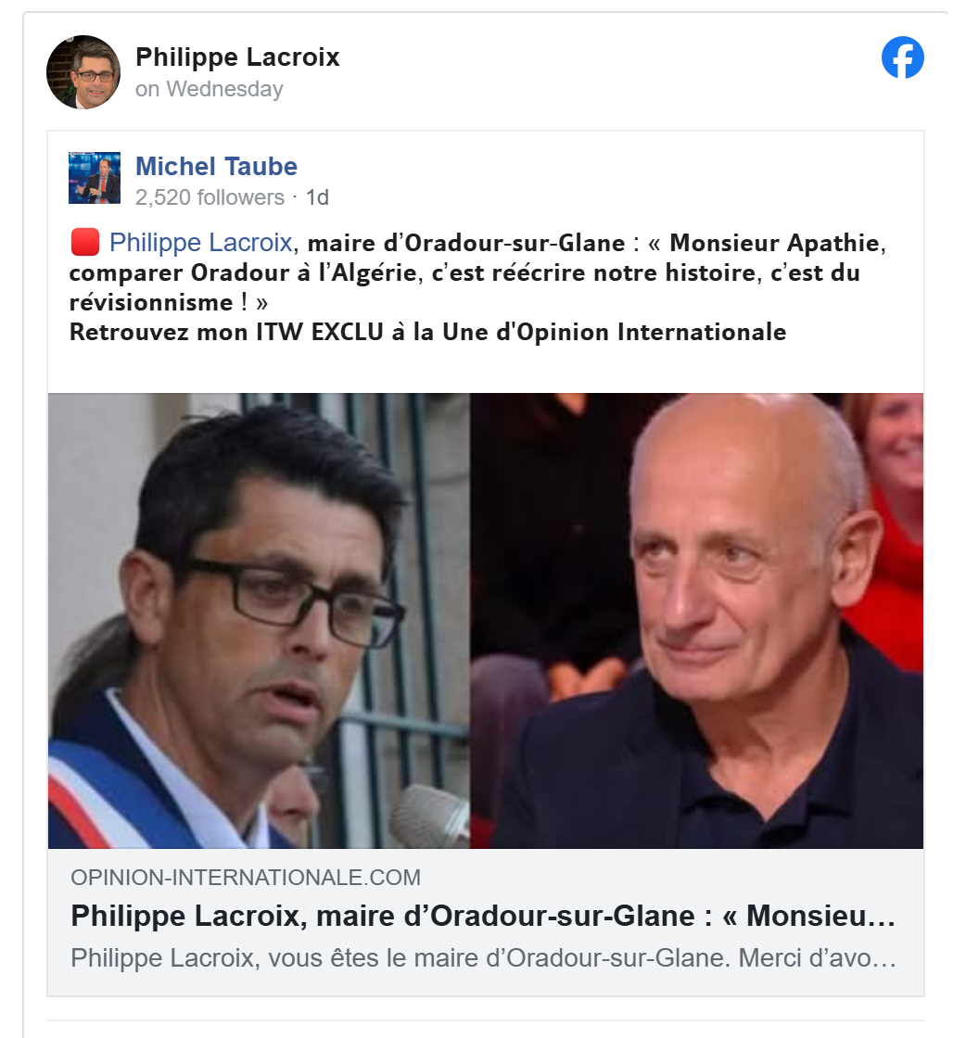
Task: Click the red square emoji in post
Action: (84, 242)
